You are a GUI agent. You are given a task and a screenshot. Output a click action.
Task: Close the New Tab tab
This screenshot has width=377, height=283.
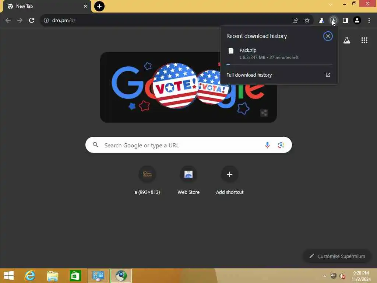pos(85,6)
